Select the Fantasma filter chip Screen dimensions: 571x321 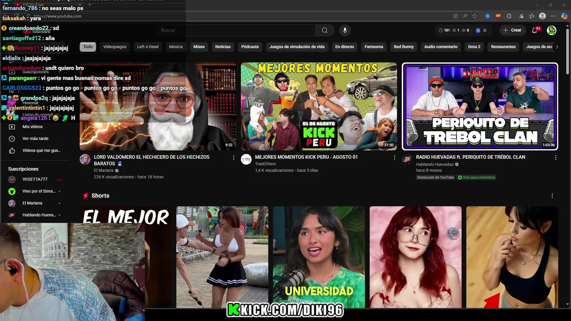pos(374,47)
